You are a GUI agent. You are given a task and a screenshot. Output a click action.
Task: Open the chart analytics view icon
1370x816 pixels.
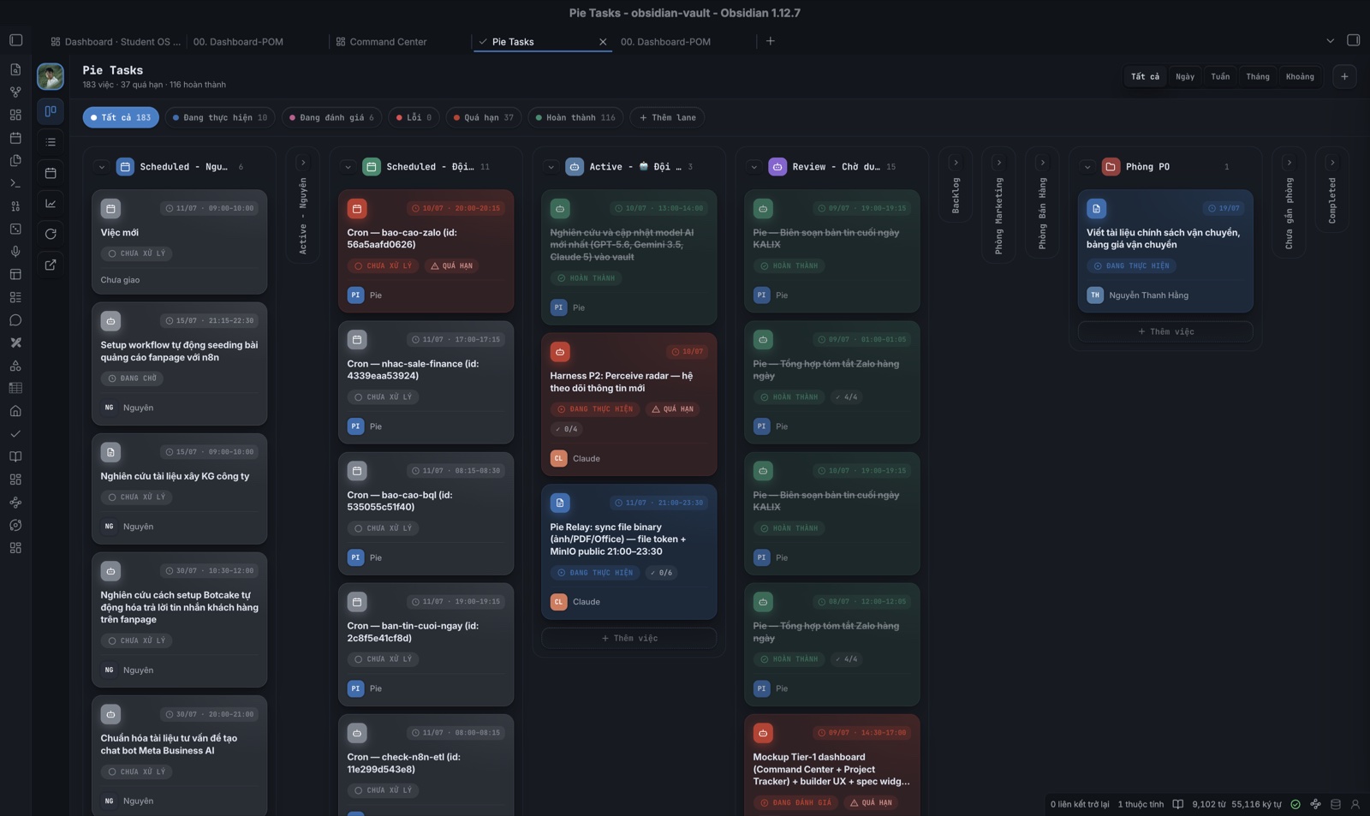point(51,203)
